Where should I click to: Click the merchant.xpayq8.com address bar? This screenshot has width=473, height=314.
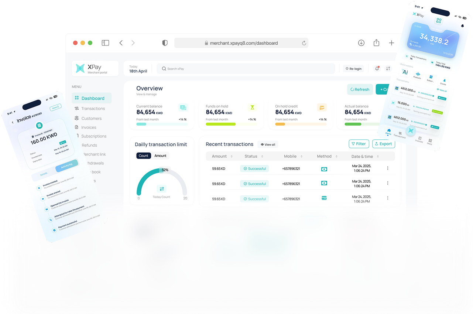(241, 43)
